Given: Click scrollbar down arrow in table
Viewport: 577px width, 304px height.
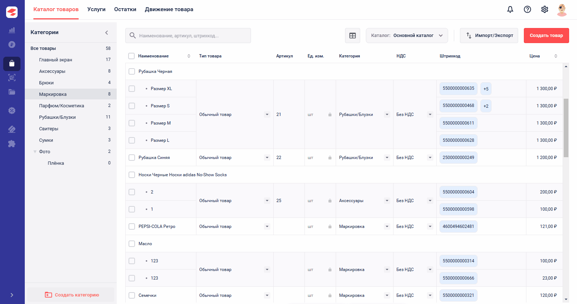Looking at the screenshot, I should coord(566,299).
